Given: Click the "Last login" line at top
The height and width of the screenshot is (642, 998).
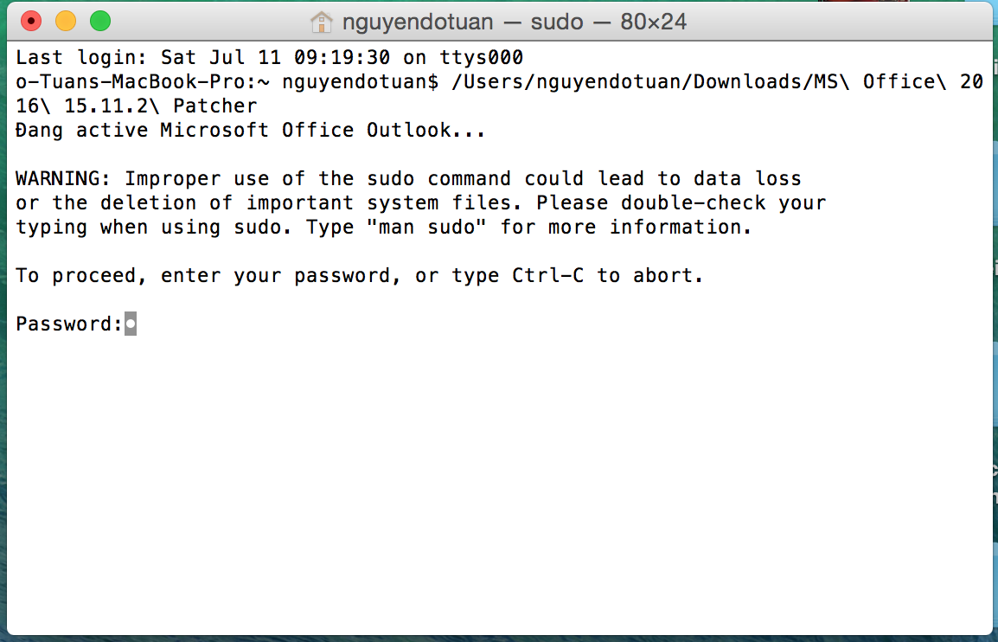Looking at the screenshot, I should (x=270, y=57).
